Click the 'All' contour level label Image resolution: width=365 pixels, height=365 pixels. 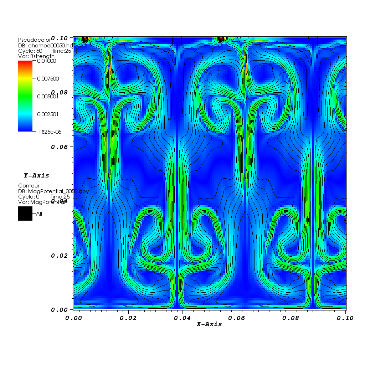point(39,214)
